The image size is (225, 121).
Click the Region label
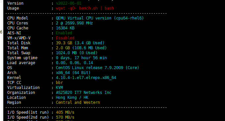[14, 102]
